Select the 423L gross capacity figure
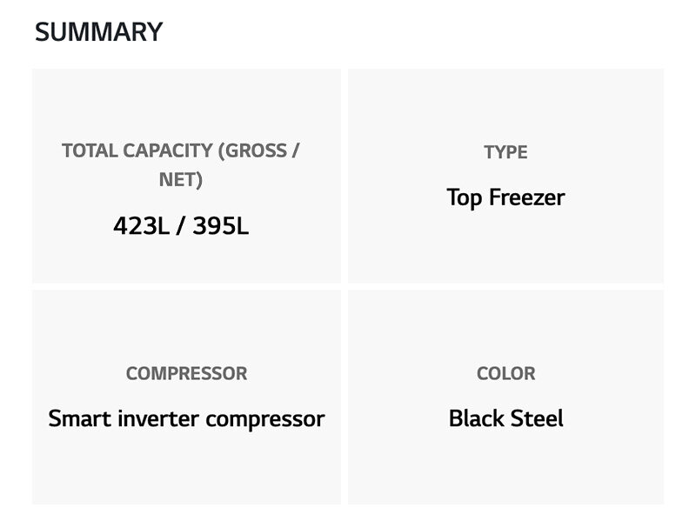 coord(139,226)
